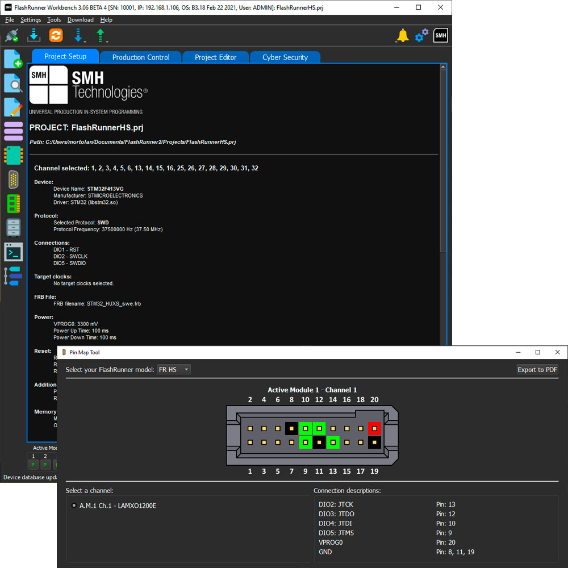568x568 pixels.
Task: Toggle channel 1 green P indicator
Action: point(33,465)
